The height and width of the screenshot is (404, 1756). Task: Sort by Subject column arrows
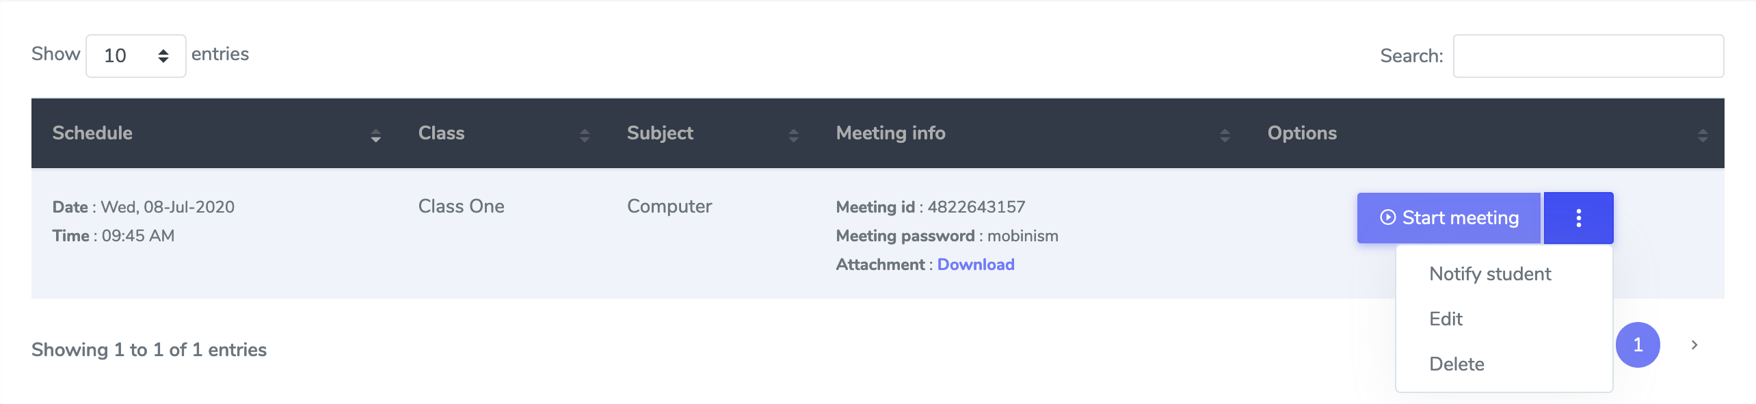click(793, 135)
